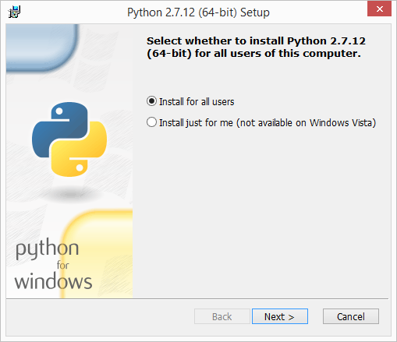Click the Python two-snakes logo
The image size is (397, 342).
pos(69,139)
